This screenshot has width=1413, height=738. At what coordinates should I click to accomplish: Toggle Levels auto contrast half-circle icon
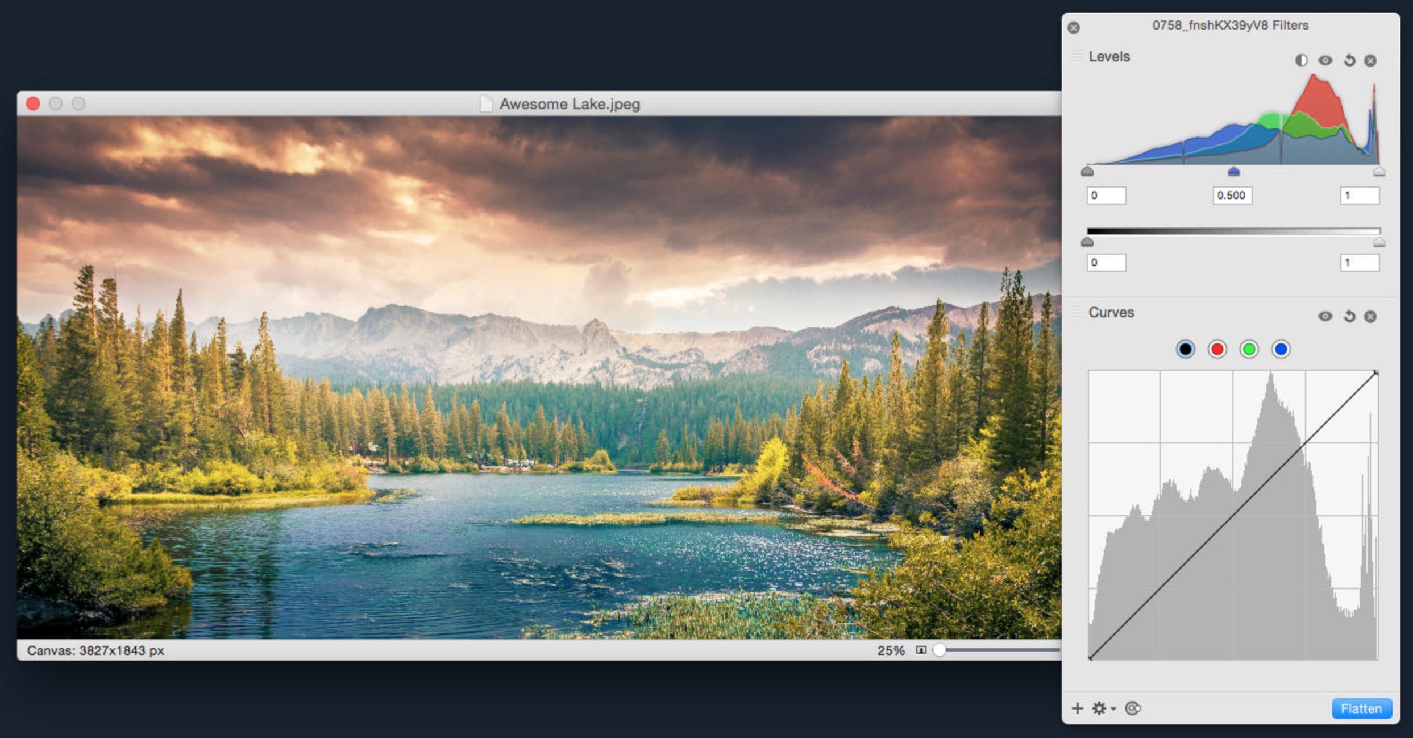click(x=1301, y=60)
